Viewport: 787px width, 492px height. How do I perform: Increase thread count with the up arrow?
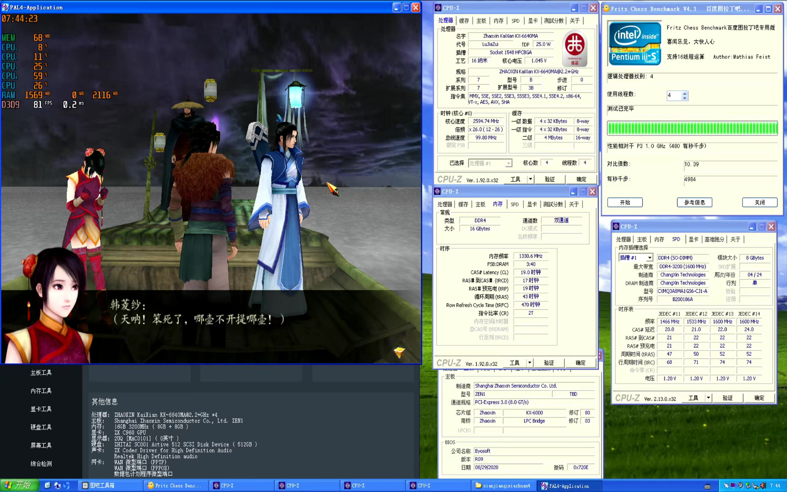[x=685, y=93]
